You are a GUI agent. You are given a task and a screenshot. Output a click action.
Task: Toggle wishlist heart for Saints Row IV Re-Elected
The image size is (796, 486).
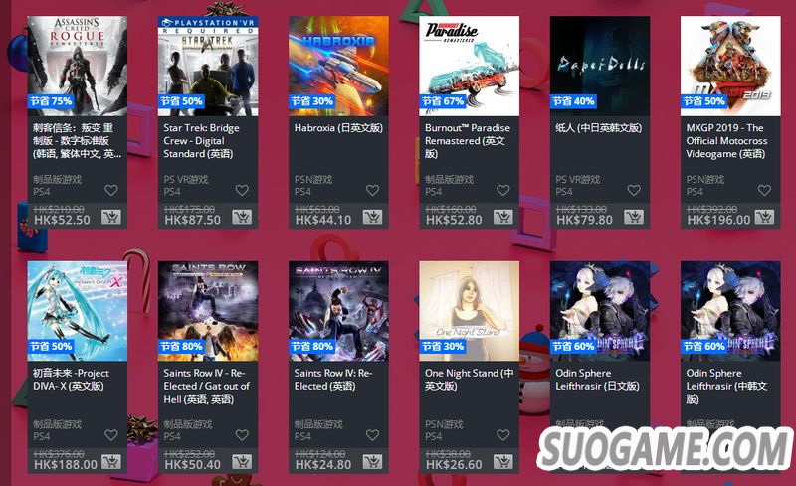click(x=372, y=435)
